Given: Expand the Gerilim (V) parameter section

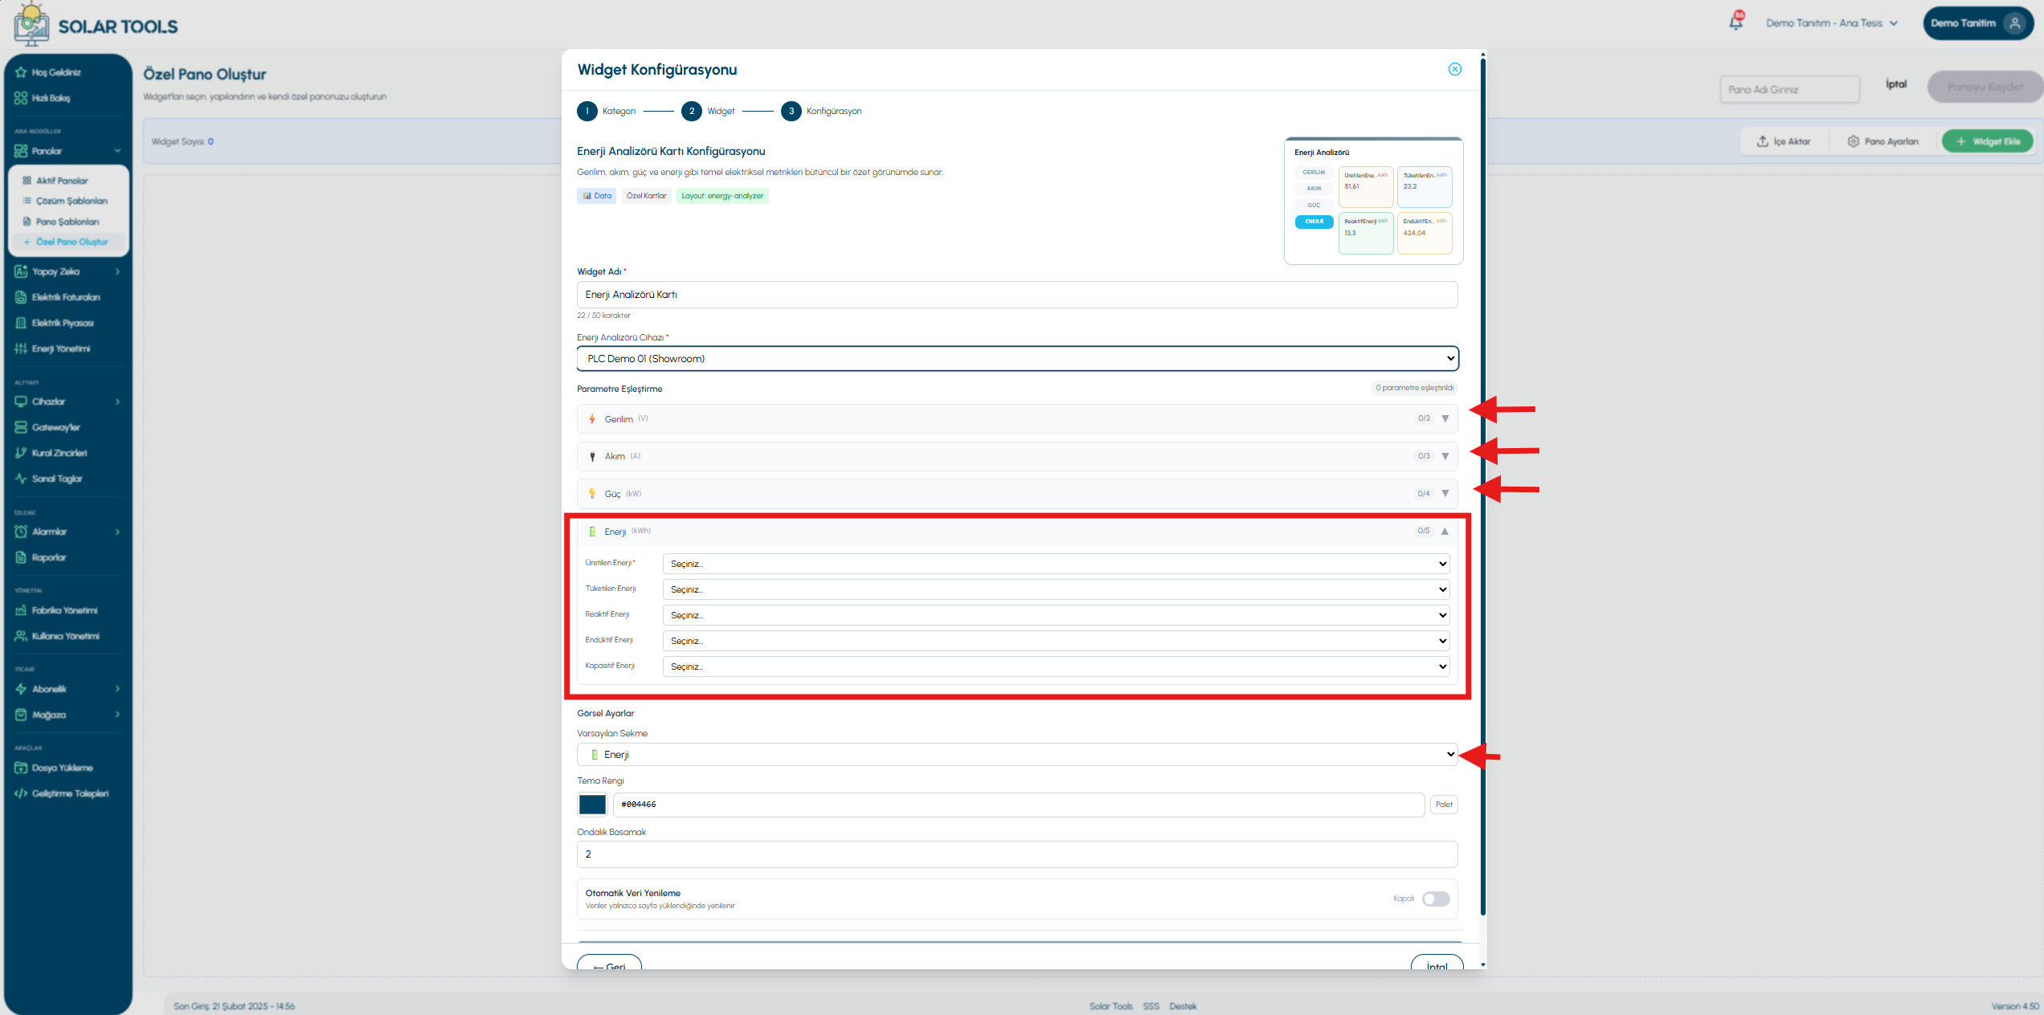Looking at the screenshot, I should click(x=1016, y=418).
